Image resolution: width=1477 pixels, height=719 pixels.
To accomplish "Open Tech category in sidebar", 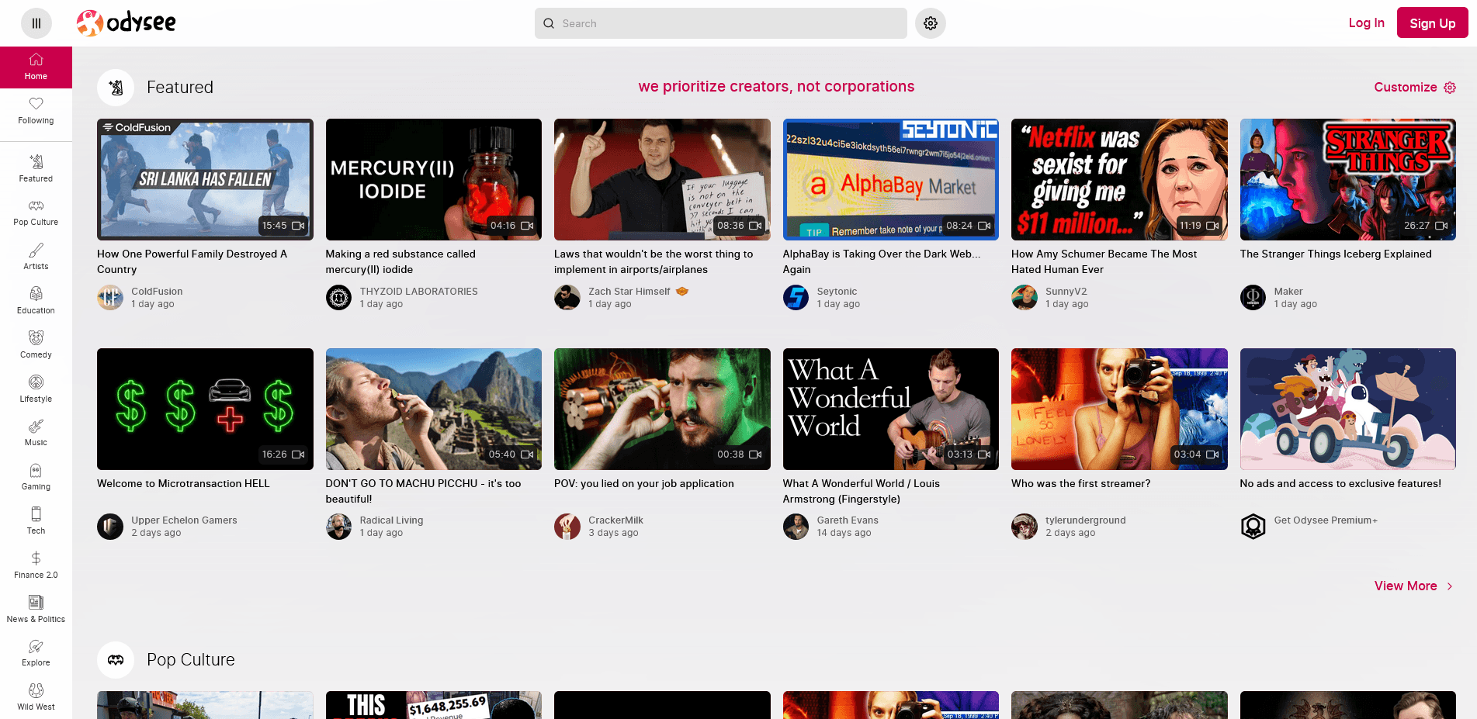I will pos(36,521).
